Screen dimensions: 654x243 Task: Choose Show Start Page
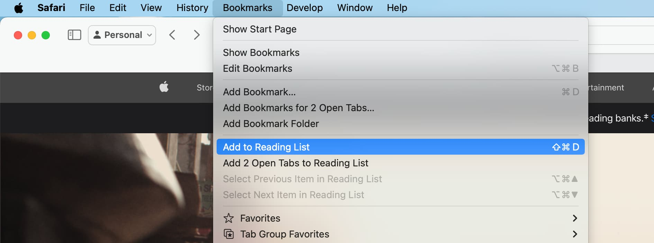tap(401, 29)
